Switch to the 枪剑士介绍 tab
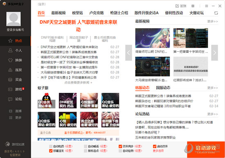 tap(119, 13)
